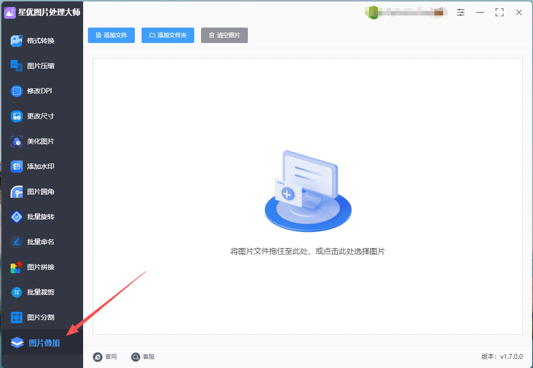Select 批量命名 label in sidebar
Viewport: 533px width, 368px height.
pos(41,242)
